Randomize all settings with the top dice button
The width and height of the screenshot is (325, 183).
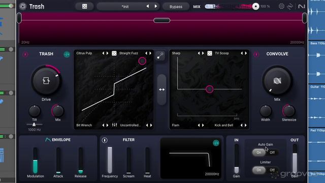[84, 7]
